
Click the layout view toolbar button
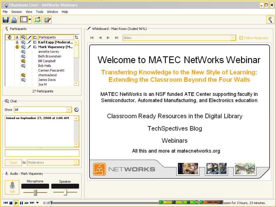tap(24, 20)
